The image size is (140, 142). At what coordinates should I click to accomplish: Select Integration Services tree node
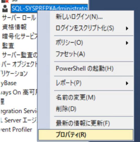(x=19, y=111)
